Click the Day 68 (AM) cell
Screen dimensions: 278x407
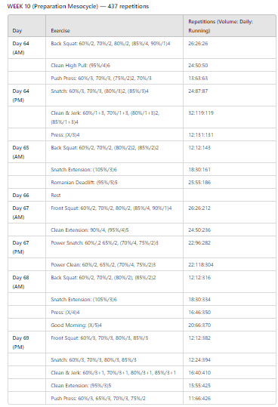tap(26, 282)
